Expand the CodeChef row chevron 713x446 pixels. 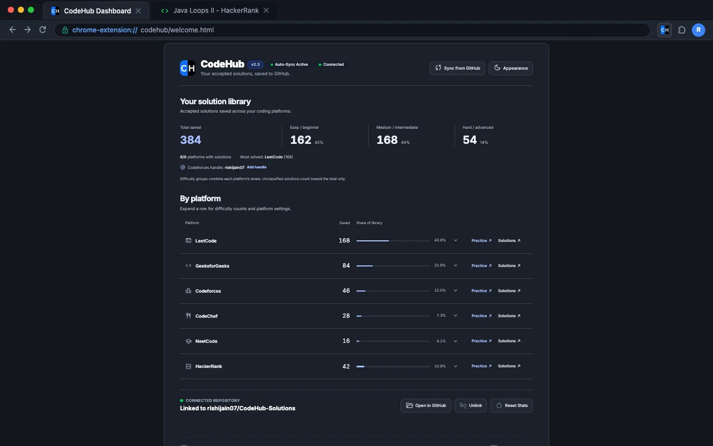[455, 316]
